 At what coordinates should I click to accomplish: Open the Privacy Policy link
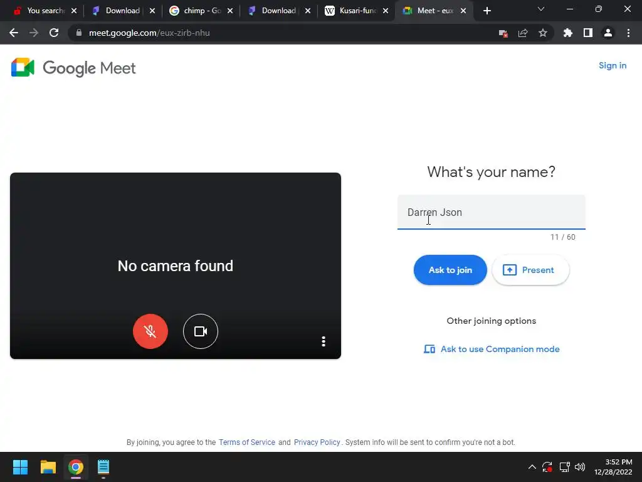pos(317,442)
